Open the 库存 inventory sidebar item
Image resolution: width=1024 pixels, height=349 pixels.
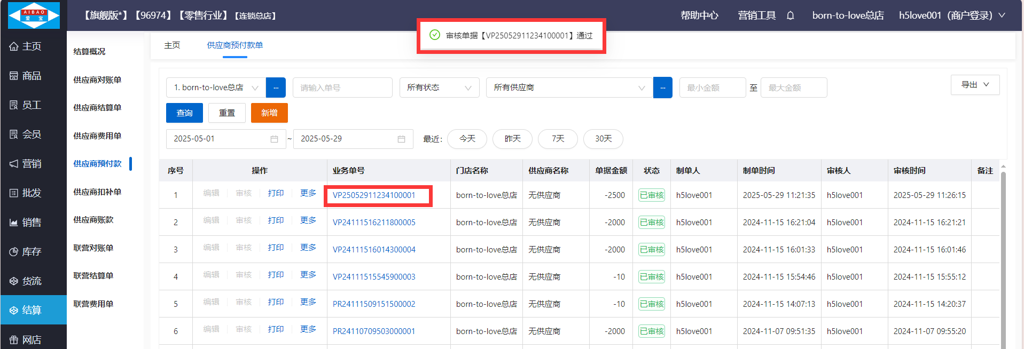click(x=32, y=251)
